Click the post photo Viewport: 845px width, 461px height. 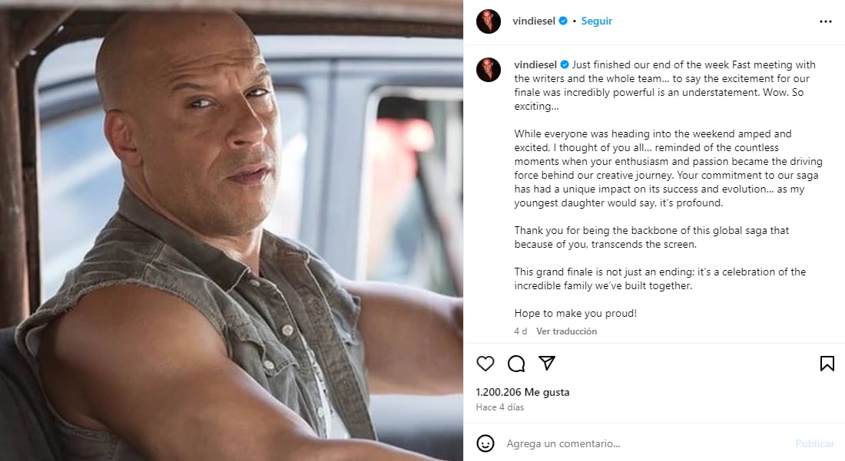tap(231, 230)
